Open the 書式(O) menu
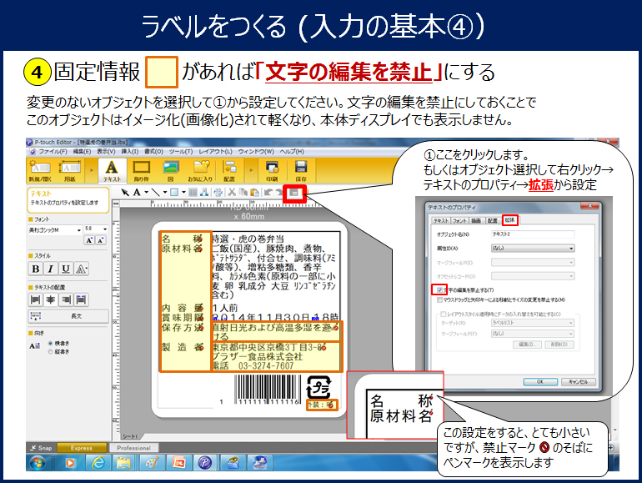The height and width of the screenshot is (483, 642). [x=153, y=152]
